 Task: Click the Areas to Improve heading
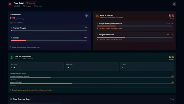tap(106, 15)
